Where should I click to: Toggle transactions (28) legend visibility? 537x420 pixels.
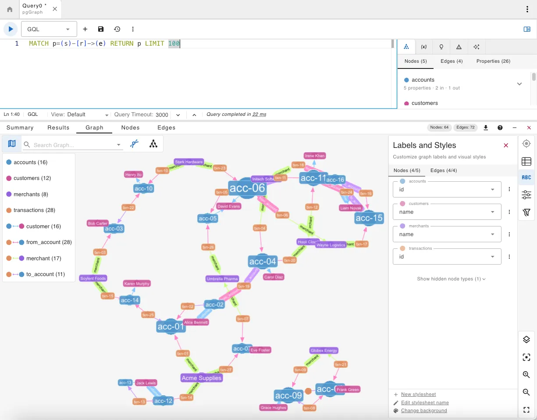coord(31,210)
